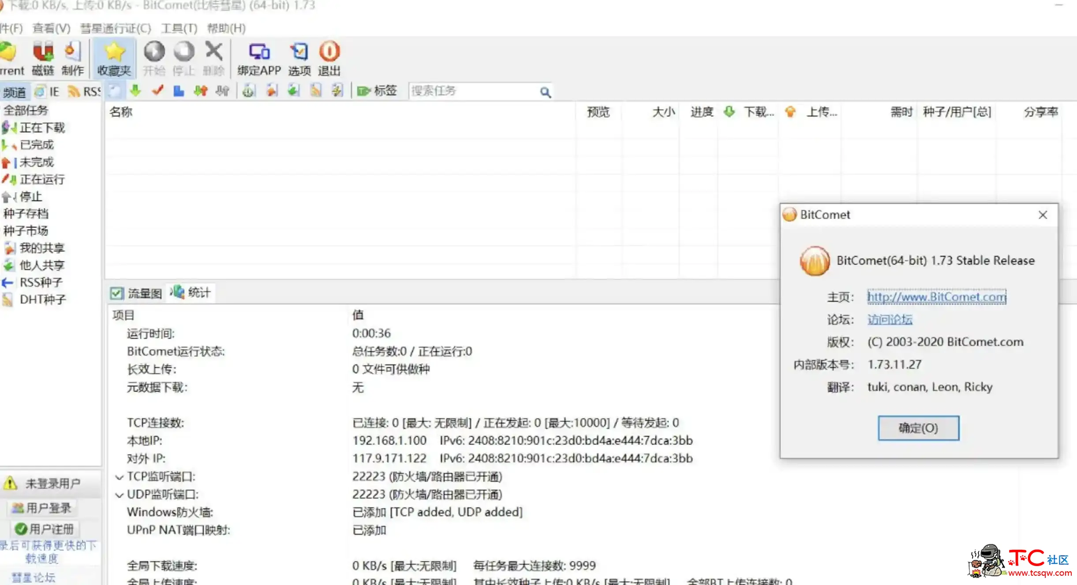The width and height of the screenshot is (1077, 585).
Task: Close the BitComet about dialog
Action: 1043,215
